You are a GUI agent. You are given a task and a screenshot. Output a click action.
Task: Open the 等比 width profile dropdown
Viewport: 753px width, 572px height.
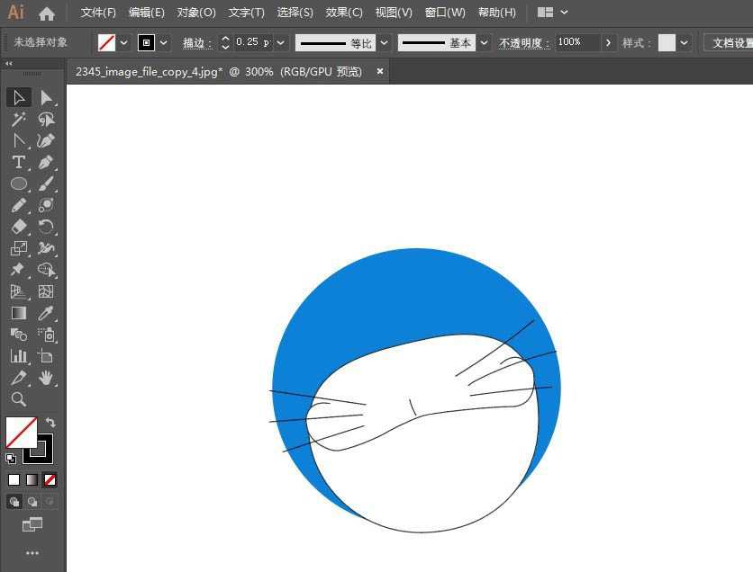[385, 41]
